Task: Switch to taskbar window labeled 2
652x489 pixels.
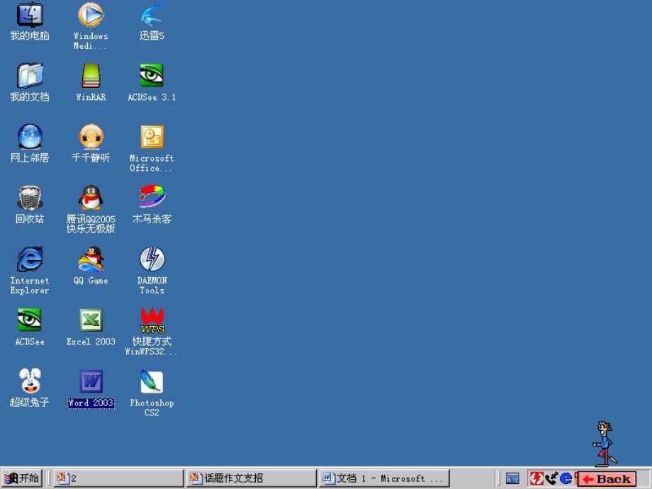Action: pyautogui.click(x=118, y=478)
